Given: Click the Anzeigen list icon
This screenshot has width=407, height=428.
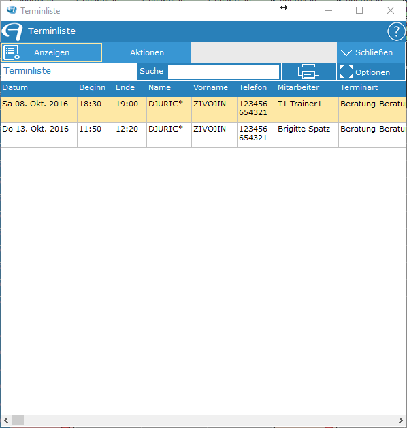Looking at the screenshot, I should point(12,52).
